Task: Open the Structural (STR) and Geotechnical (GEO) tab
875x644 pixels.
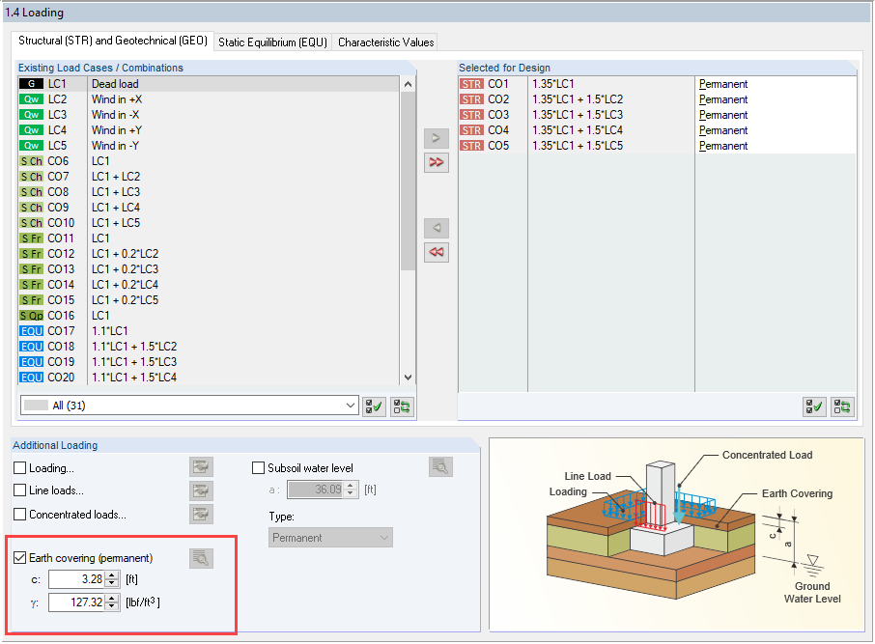Action: point(113,41)
